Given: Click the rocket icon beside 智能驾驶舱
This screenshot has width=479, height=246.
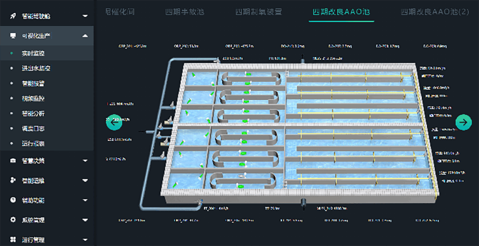Looking at the screenshot, I should [13, 16].
